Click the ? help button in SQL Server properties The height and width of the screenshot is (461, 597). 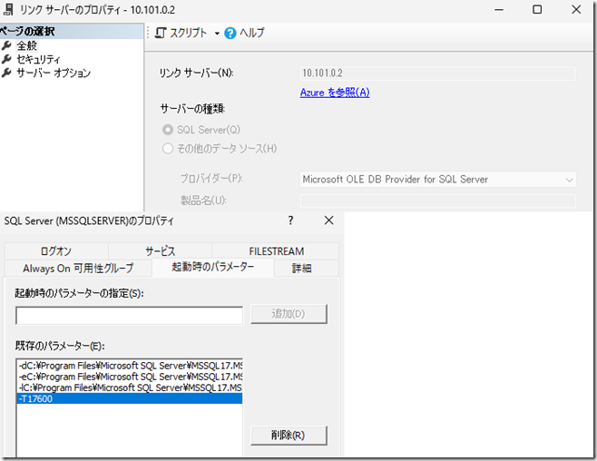pos(290,221)
